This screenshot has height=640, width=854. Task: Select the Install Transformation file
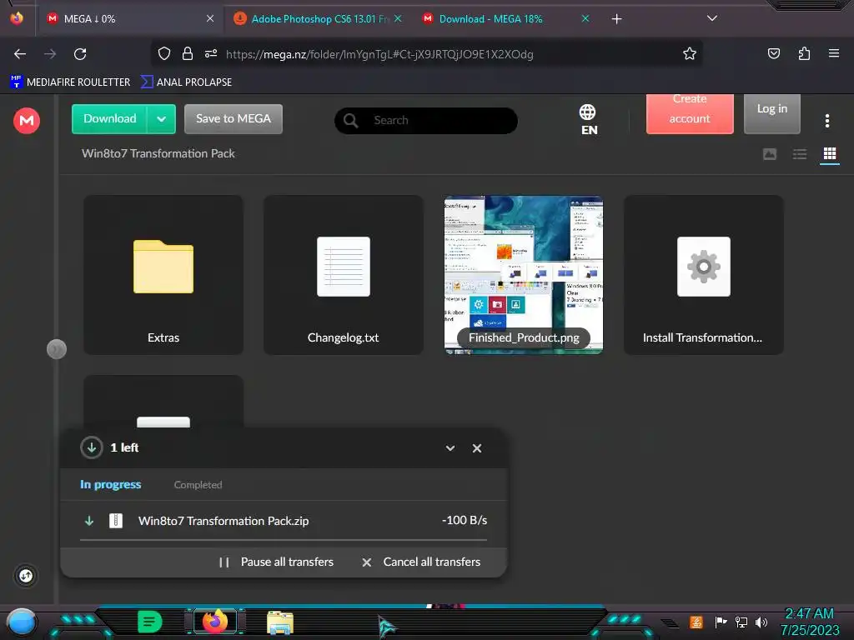(704, 275)
